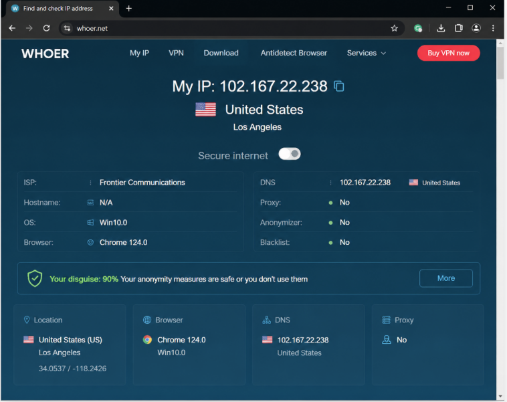Screen dimensions: 507x402
Task: Open the green Grammarly extension icon
Action: click(x=418, y=28)
